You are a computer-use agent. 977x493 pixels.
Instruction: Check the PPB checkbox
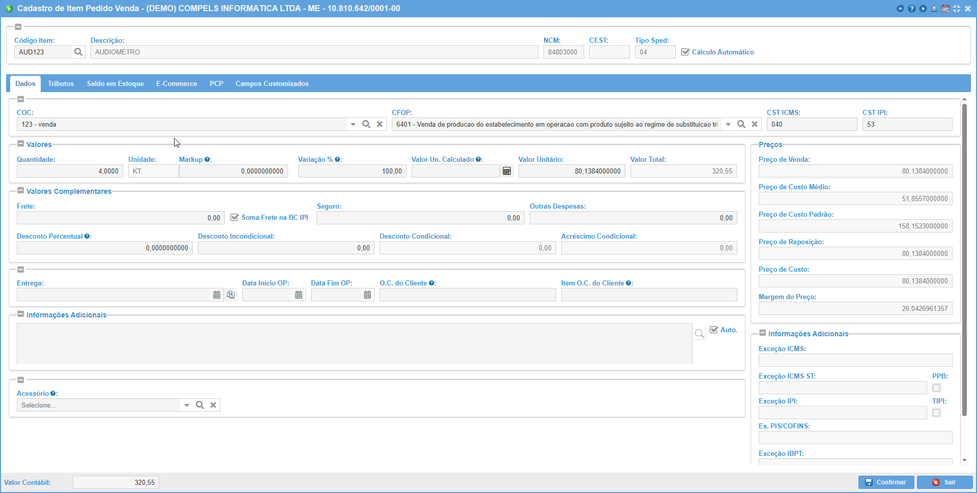[x=936, y=388]
